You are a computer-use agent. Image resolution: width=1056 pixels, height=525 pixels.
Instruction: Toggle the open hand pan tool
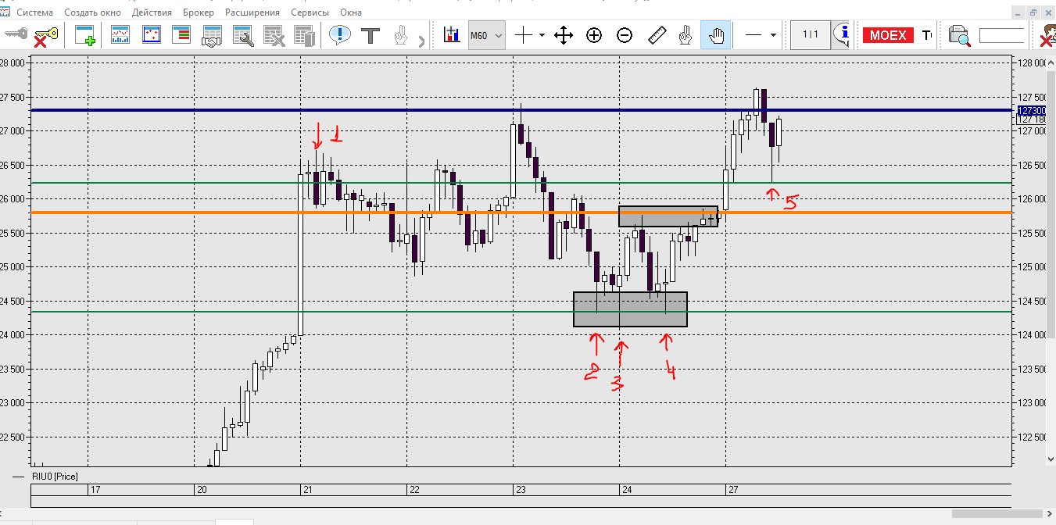(716, 35)
